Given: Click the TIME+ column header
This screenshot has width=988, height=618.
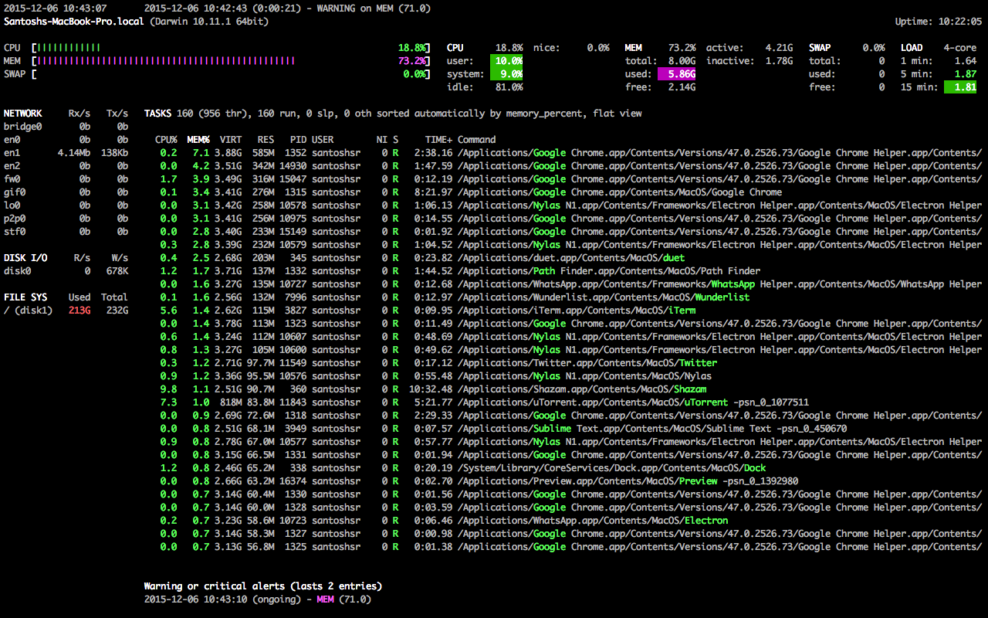Looking at the screenshot, I should pyautogui.click(x=438, y=140).
